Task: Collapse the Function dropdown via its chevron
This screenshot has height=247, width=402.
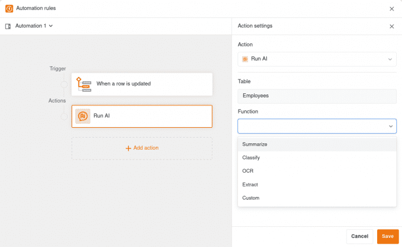Action: pos(390,126)
